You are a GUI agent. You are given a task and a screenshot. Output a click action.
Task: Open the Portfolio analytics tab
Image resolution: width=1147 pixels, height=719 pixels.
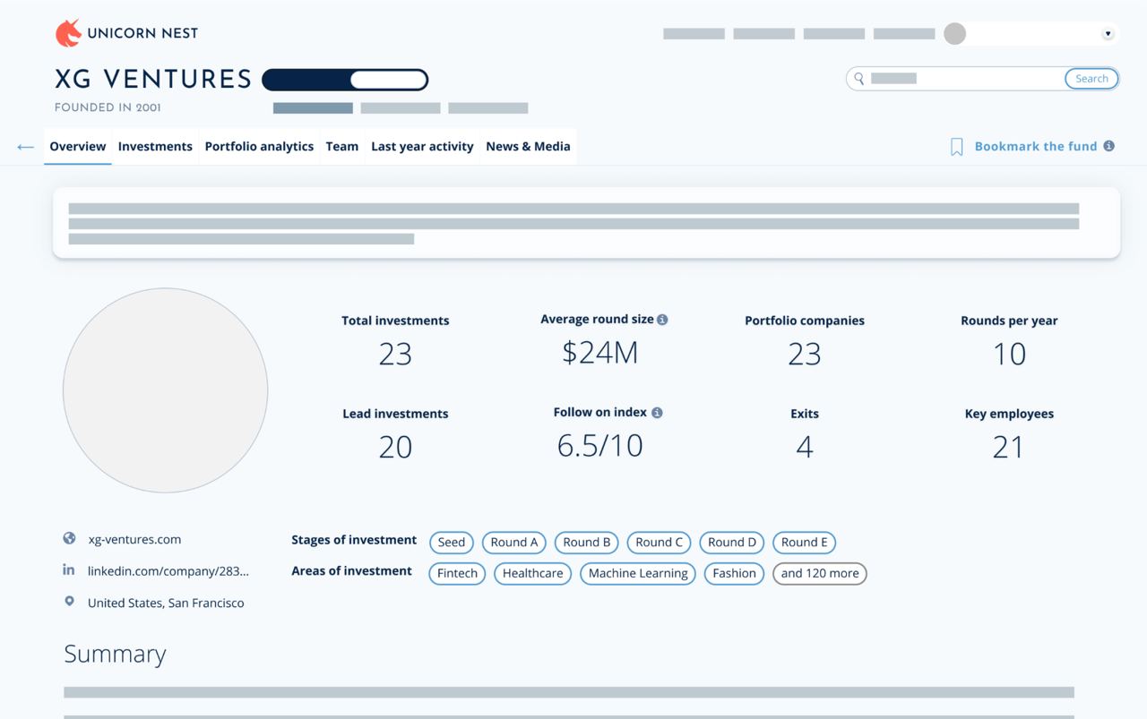pyautogui.click(x=259, y=146)
